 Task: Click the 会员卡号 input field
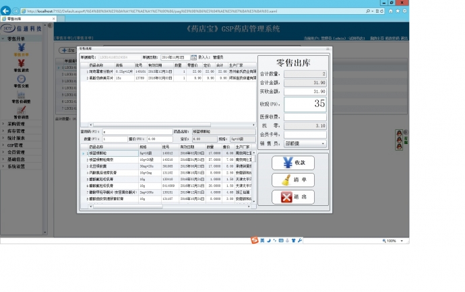pos(305,135)
